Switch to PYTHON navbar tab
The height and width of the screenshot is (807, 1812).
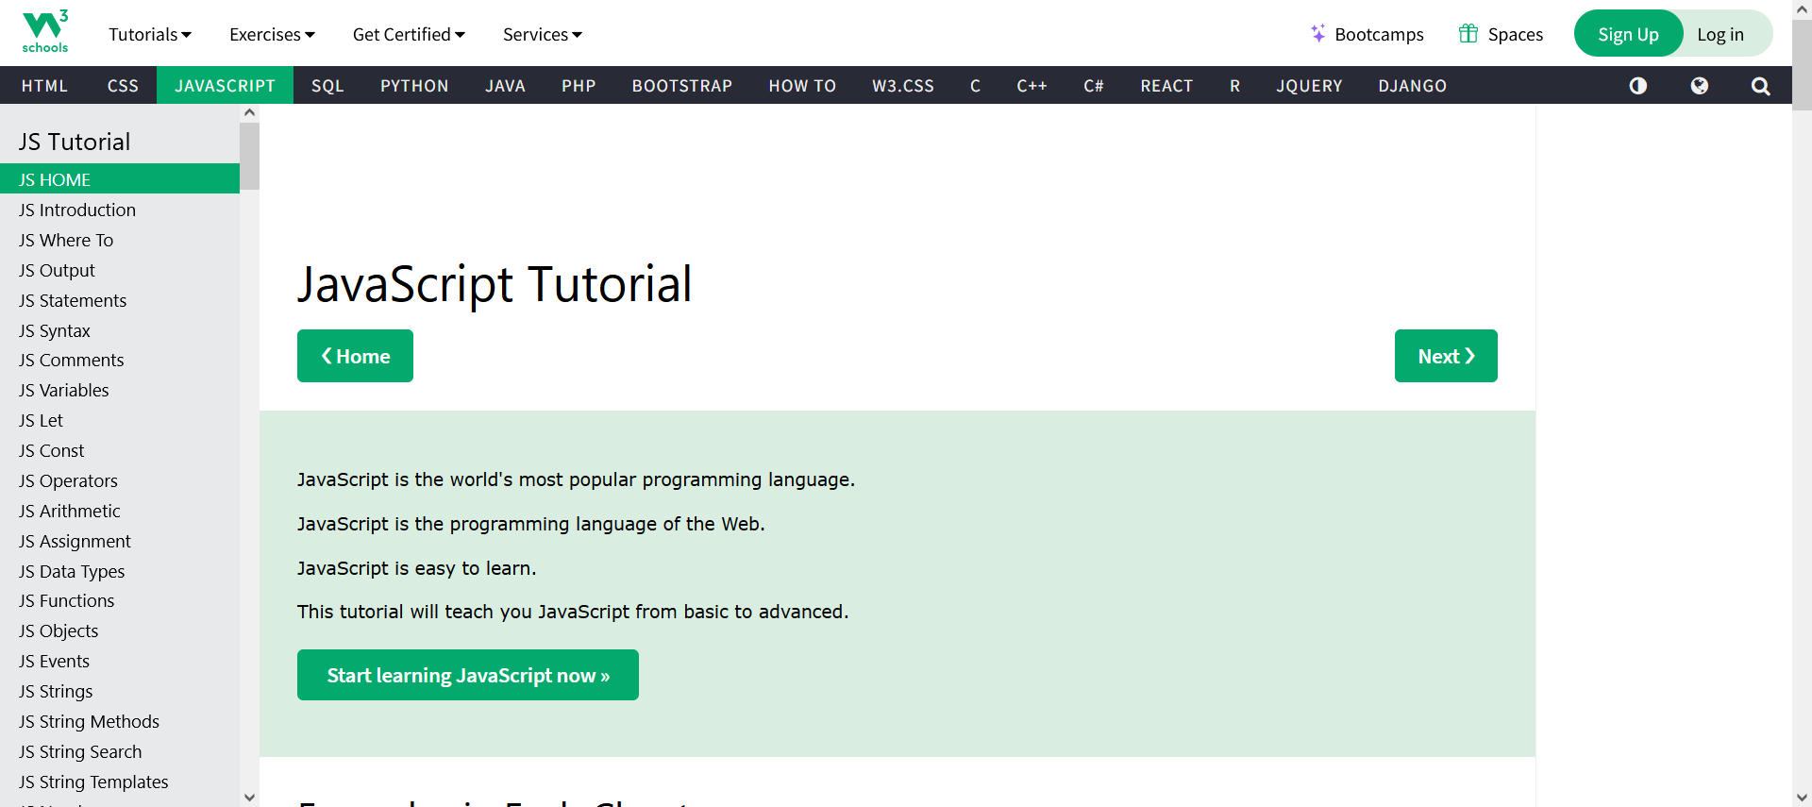414,85
